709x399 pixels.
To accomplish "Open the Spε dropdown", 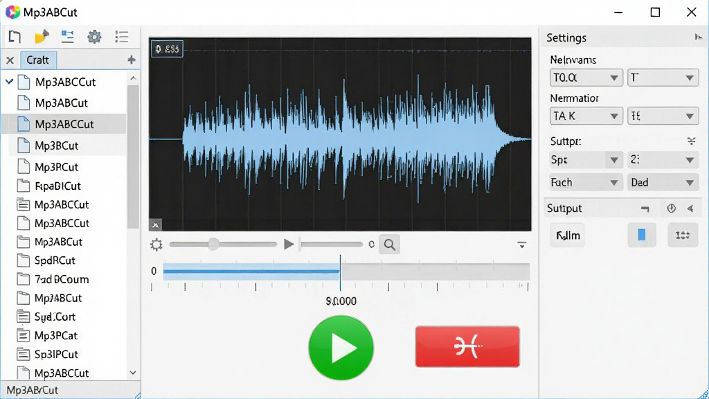I will [x=586, y=160].
